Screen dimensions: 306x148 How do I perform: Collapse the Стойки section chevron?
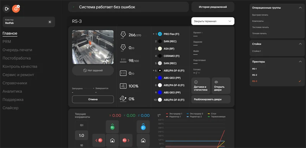tap(300, 44)
